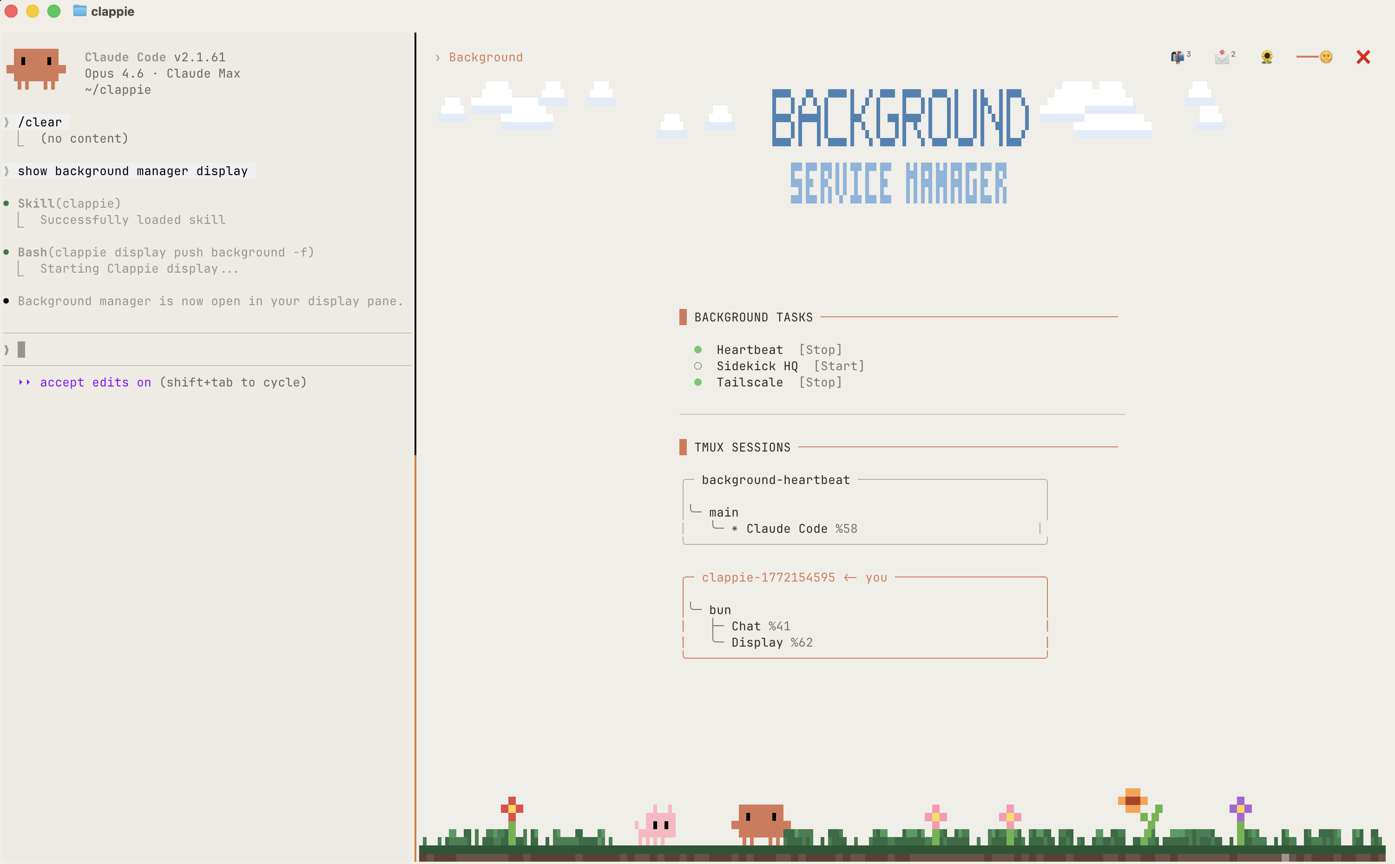Stop the Heartbeat background task
This screenshot has height=864, width=1395.
point(821,349)
